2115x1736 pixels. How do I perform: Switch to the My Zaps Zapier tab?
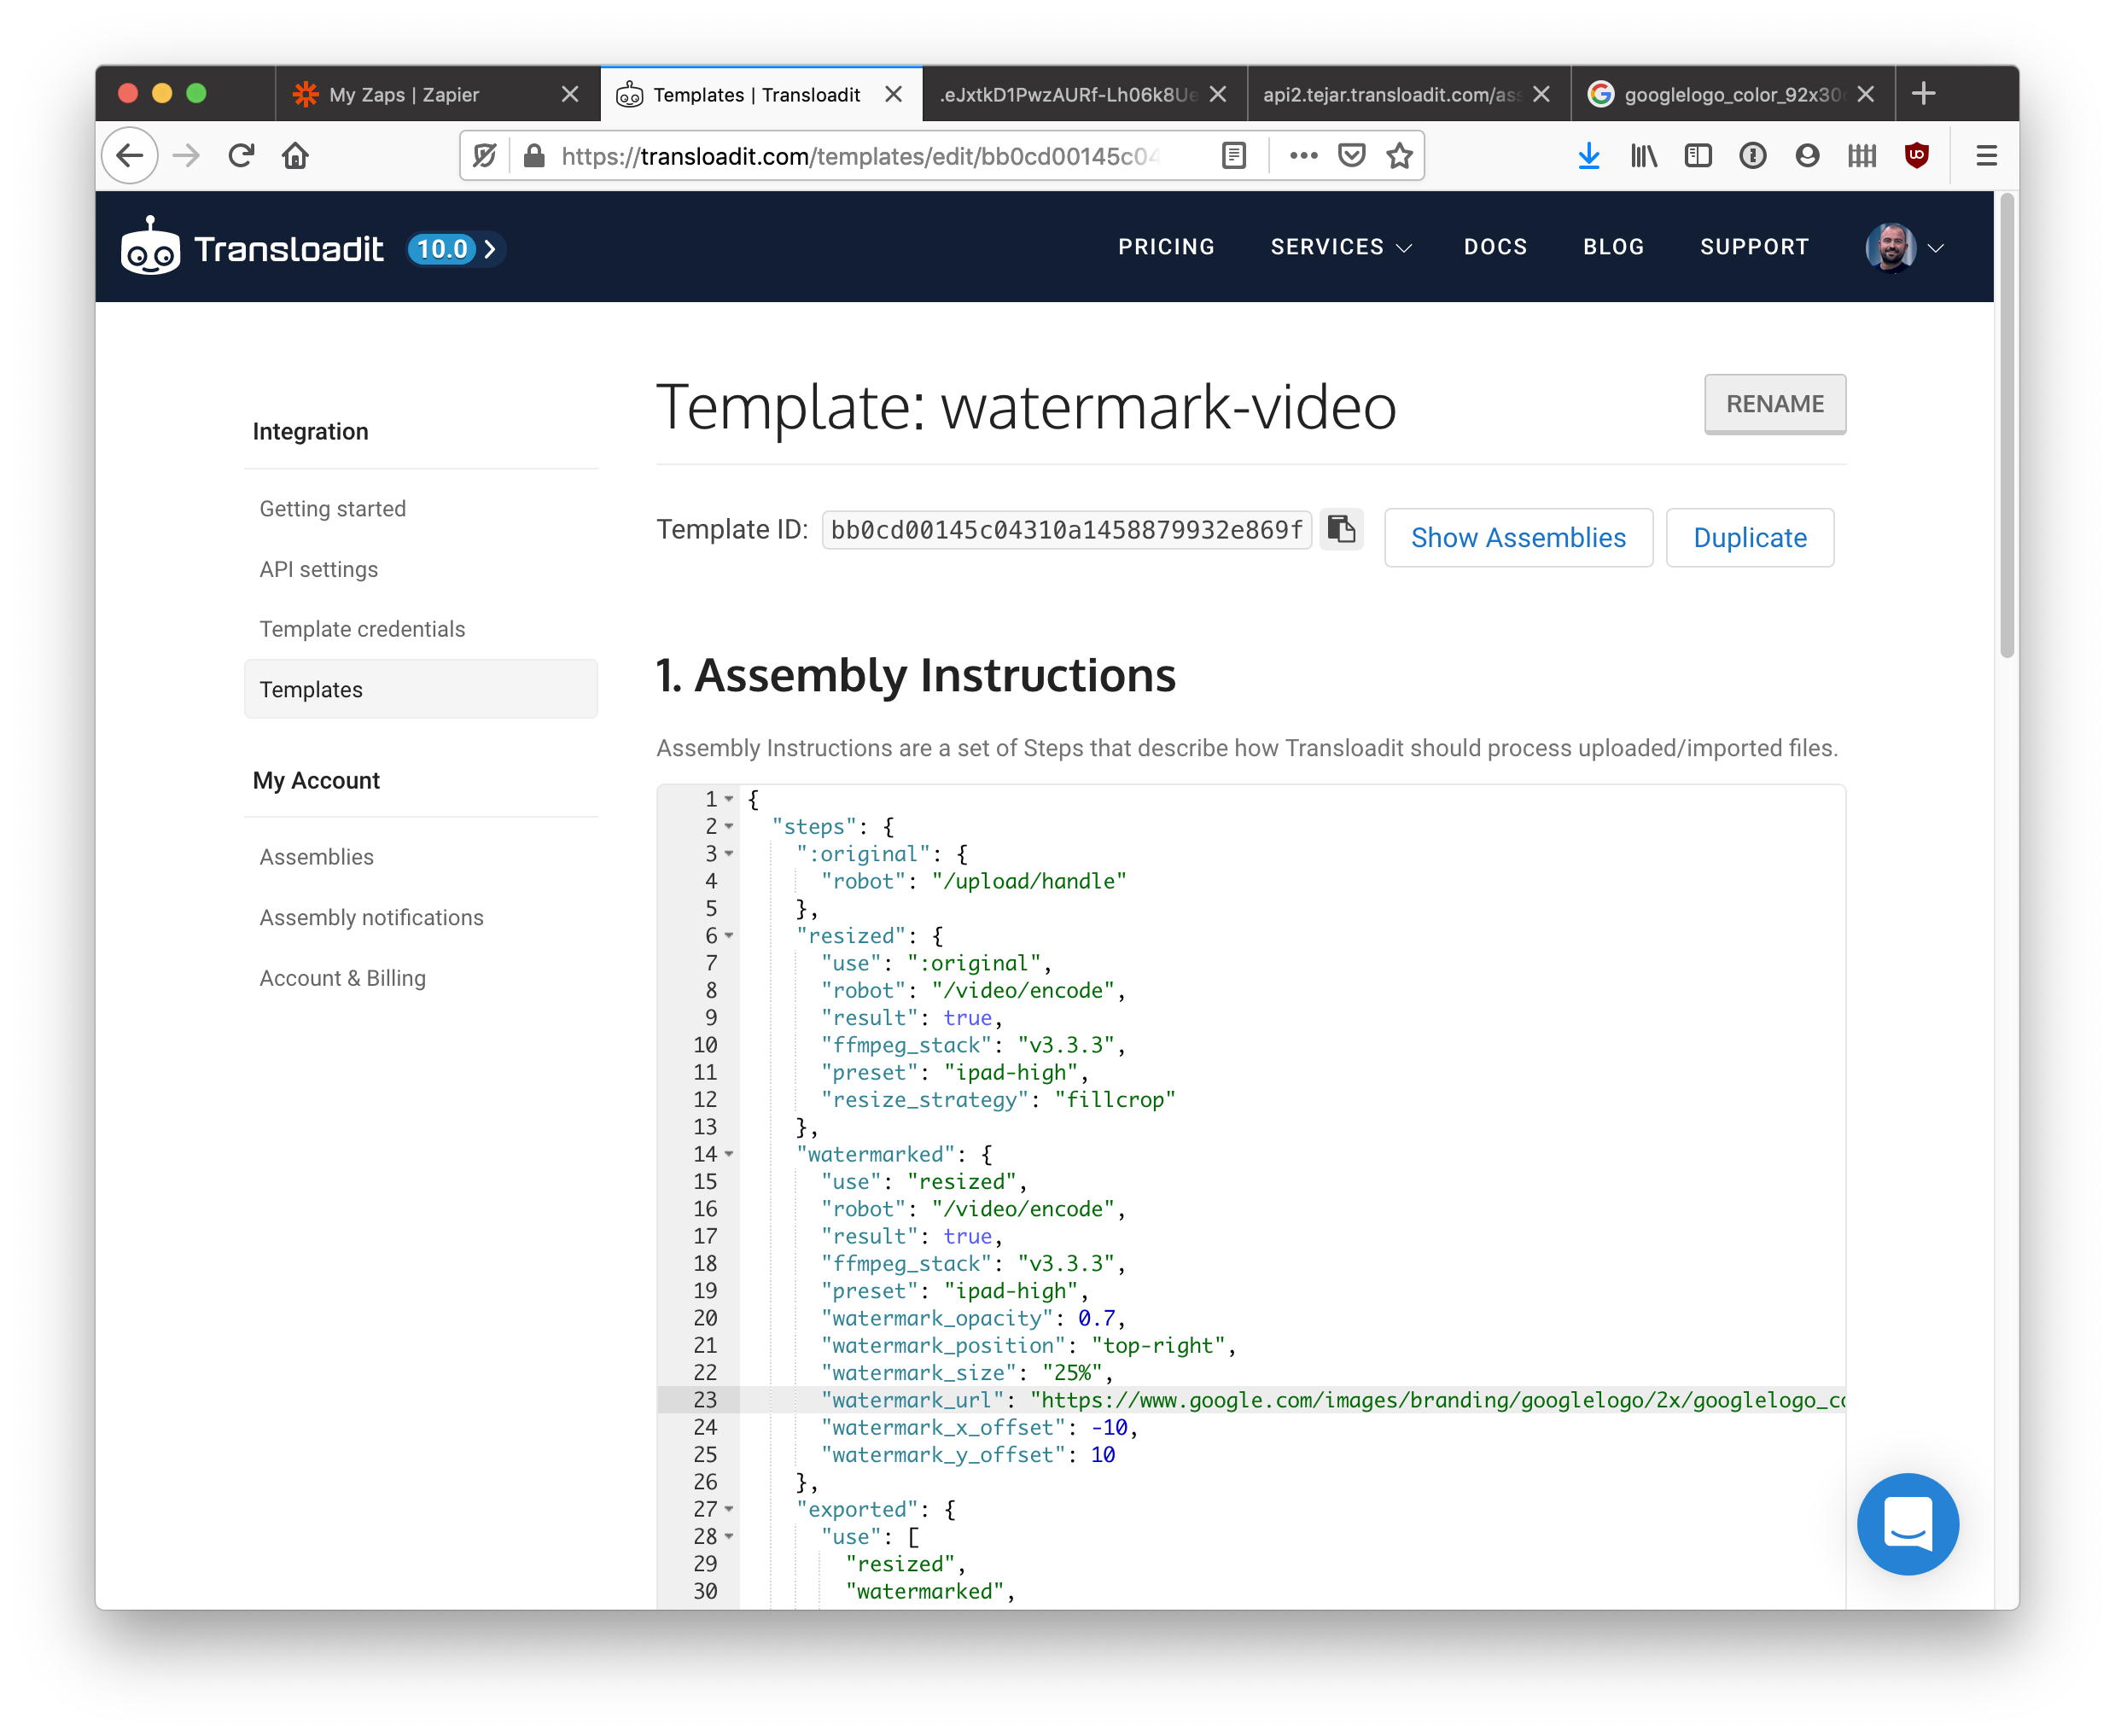coord(405,95)
